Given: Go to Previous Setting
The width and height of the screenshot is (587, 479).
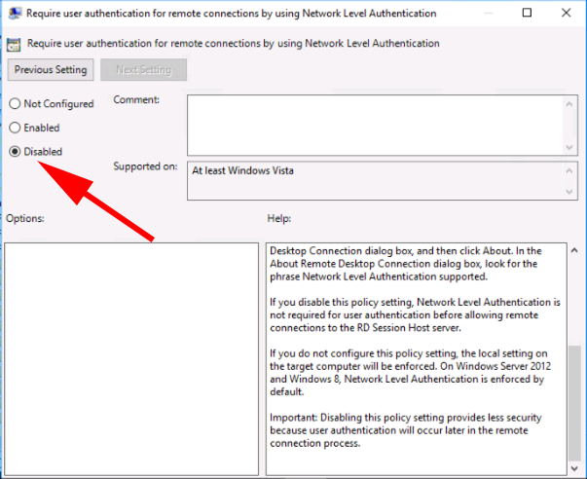Looking at the screenshot, I should click(x=51, y=70).
